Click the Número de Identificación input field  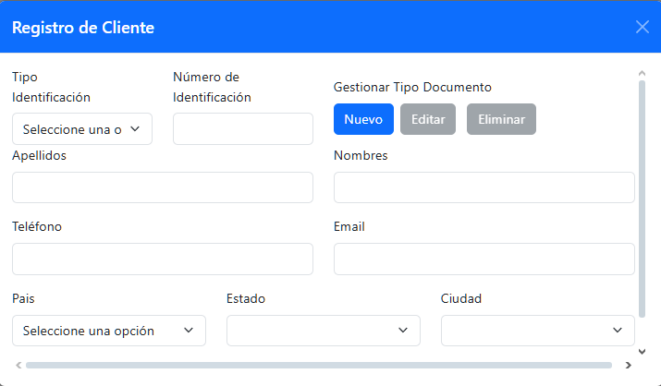(243, 128)
